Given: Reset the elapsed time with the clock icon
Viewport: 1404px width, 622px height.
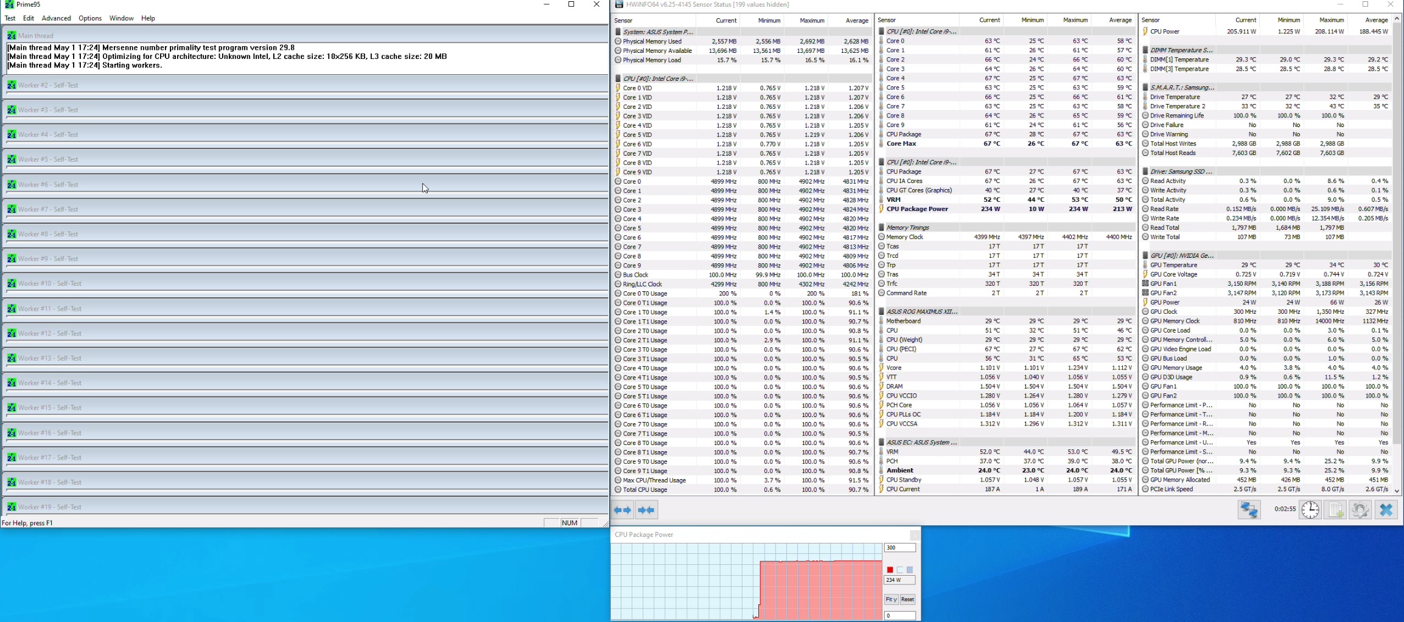Looking at the screenshot, I should (1310, 510).
